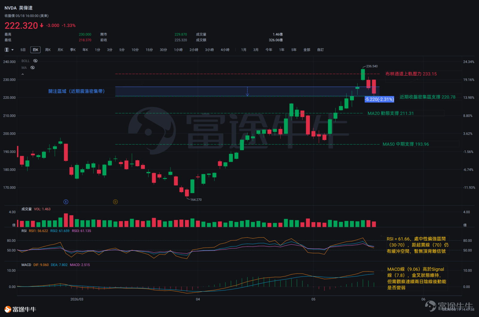
Task: Select the BOLL indicator label
Action: coord(25,61)
